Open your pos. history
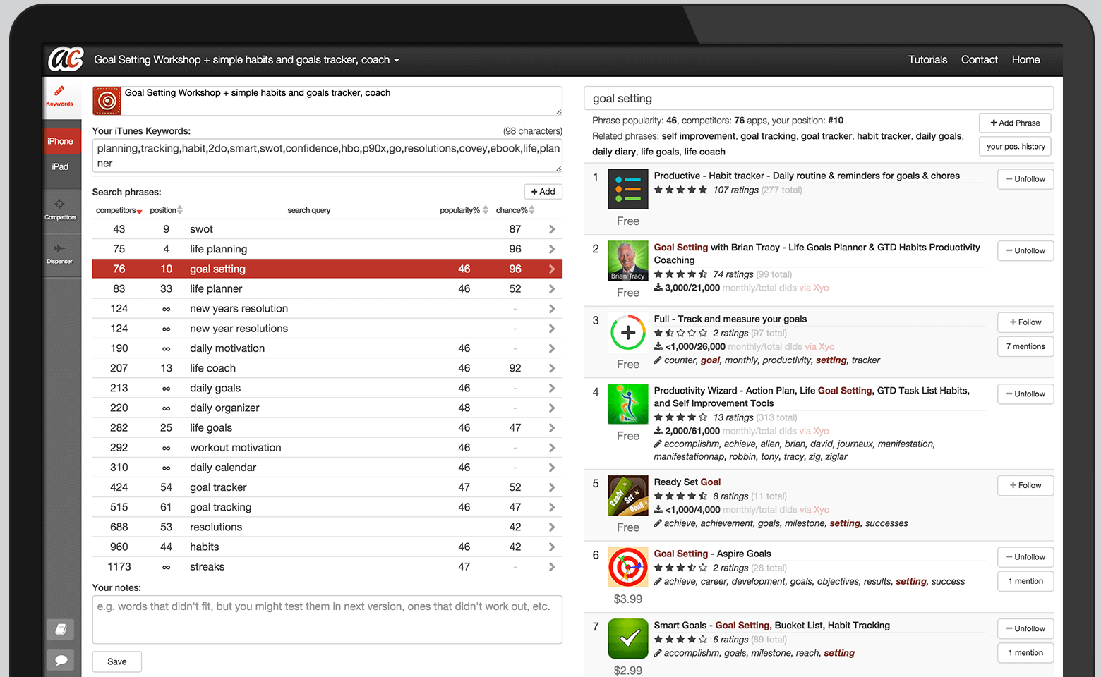The width and height of the screenshot is (1101, 677). (1015, 147)
